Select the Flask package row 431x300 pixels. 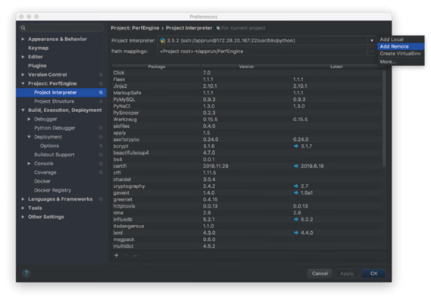click(247, 80)
